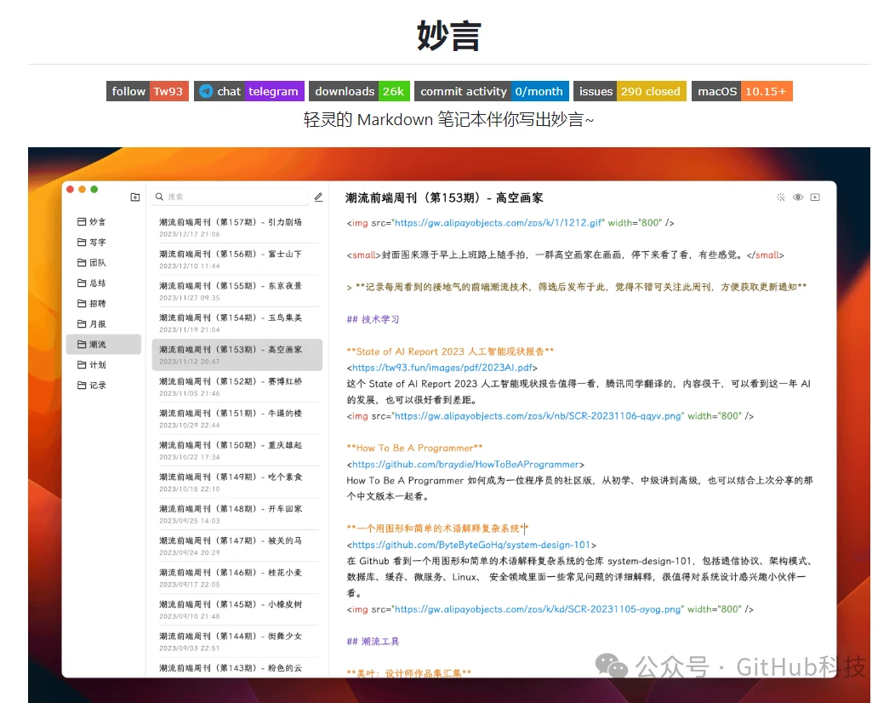
Task: Click the system-design-101 GitHub link
Action: tap(471, 545)
